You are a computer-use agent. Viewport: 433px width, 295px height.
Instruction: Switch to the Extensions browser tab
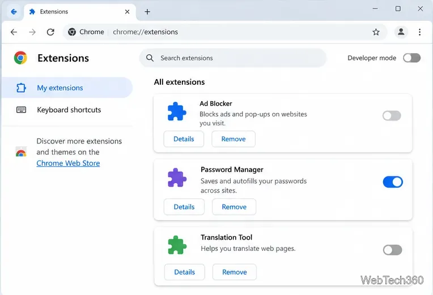click(x=80, y=12)
